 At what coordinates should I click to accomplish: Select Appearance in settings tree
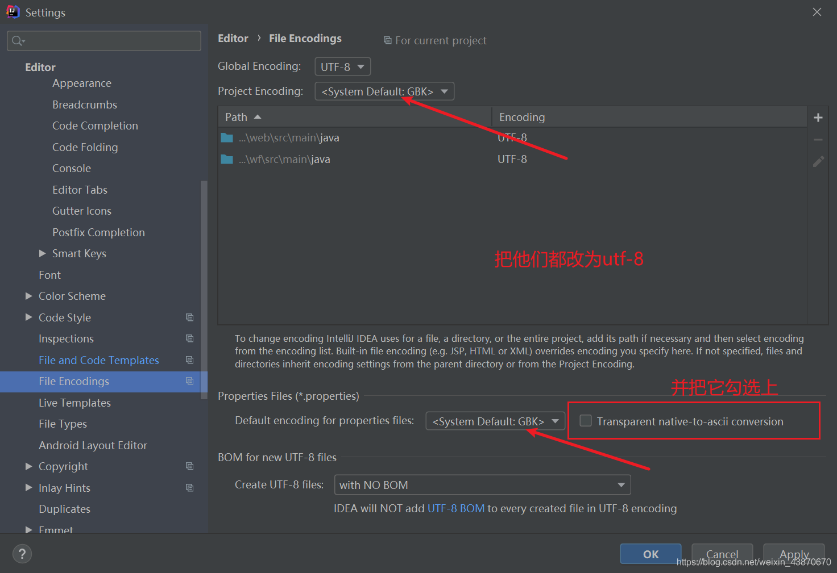pyautogui.click(x=82, y=83)
